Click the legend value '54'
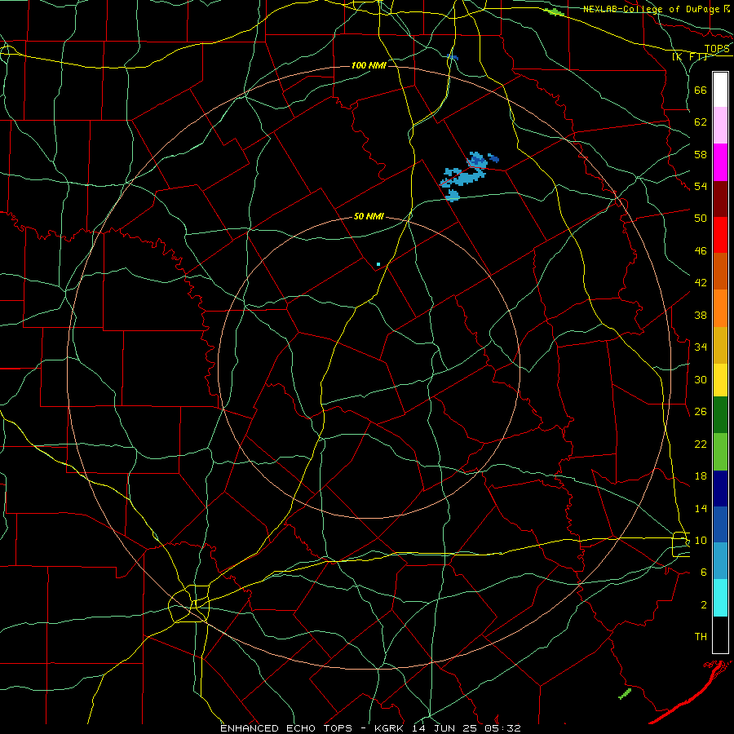 pyautogui.click(x=701, y=186)
